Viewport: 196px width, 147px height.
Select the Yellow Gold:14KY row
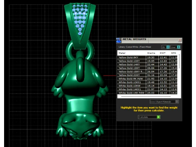148,65
